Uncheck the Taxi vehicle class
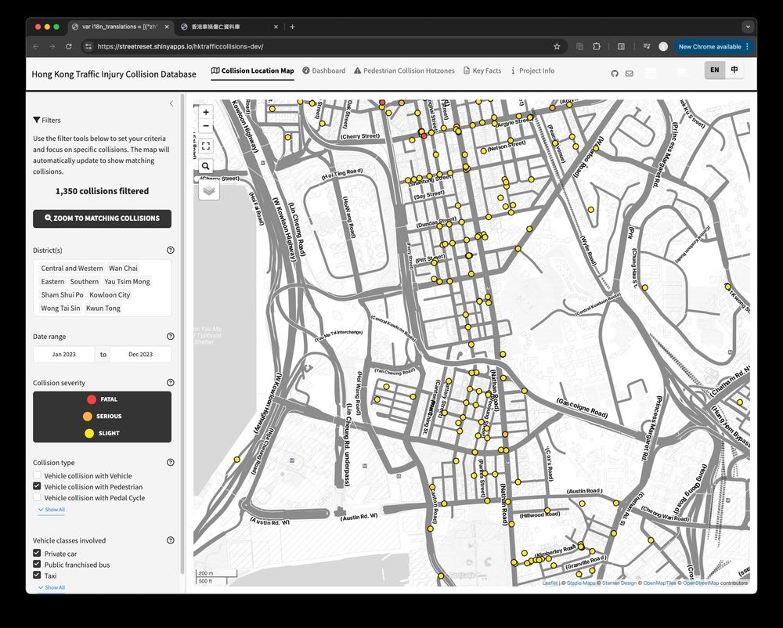 pos(37,575)
